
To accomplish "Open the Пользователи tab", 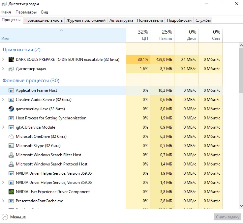I will (150, 20).
